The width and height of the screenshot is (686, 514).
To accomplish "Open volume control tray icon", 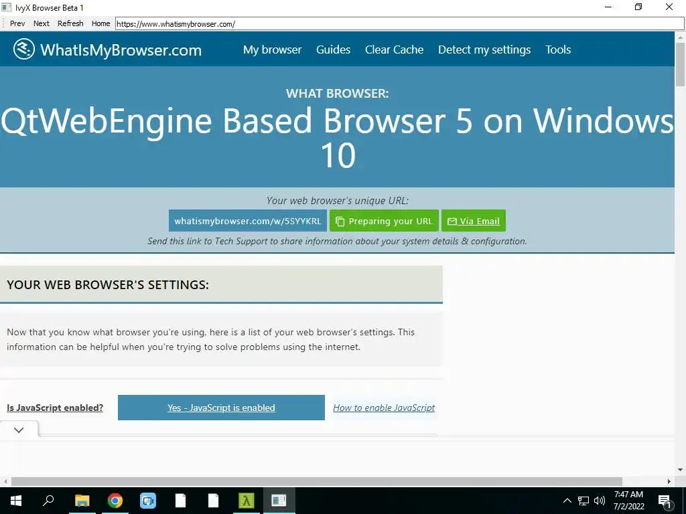I will pos(600,501).
